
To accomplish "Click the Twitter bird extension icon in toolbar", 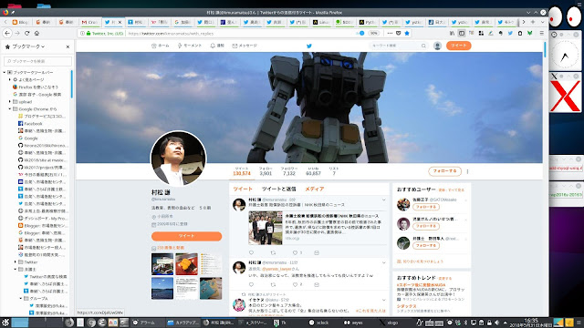I will (x=510, y=33).
